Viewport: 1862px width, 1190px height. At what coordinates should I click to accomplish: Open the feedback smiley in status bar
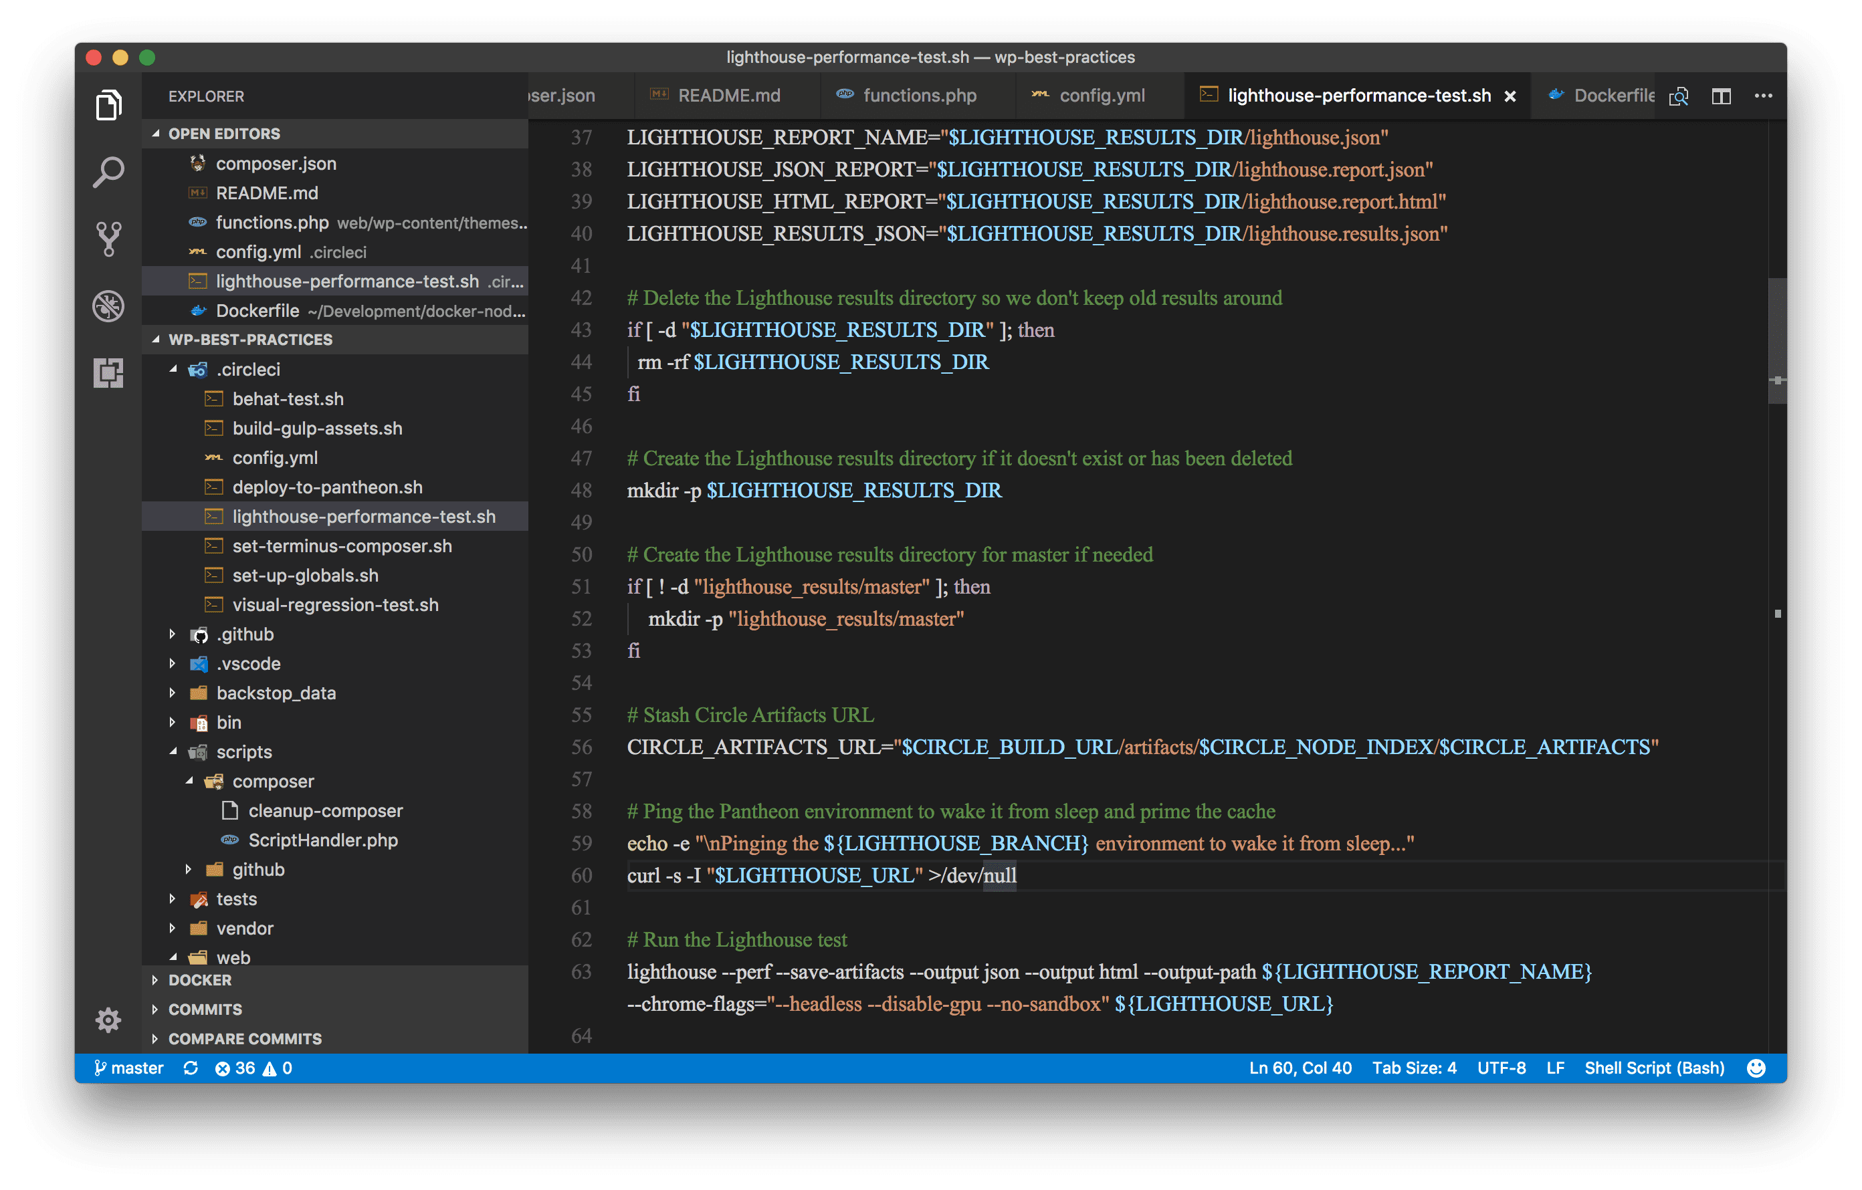1756,1068
